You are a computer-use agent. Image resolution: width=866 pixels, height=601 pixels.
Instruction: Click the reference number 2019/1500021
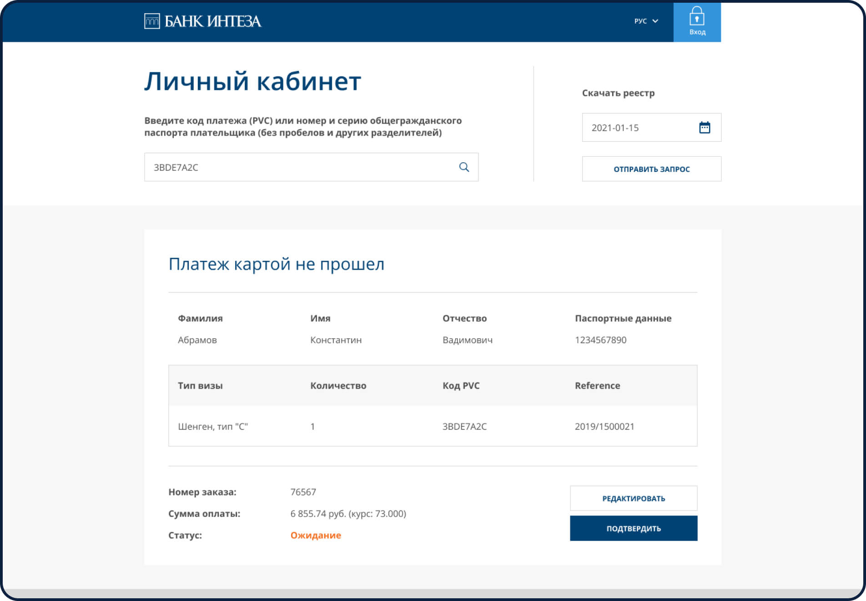pos(604,426)
